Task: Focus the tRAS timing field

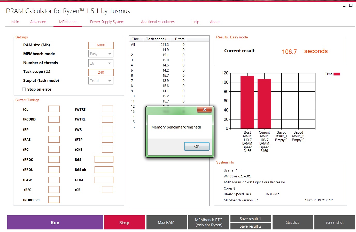Action: (x=54, y=139)
